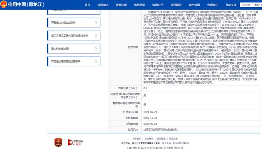
Task: Open the 城市信用 nav item
Action: 195,5
